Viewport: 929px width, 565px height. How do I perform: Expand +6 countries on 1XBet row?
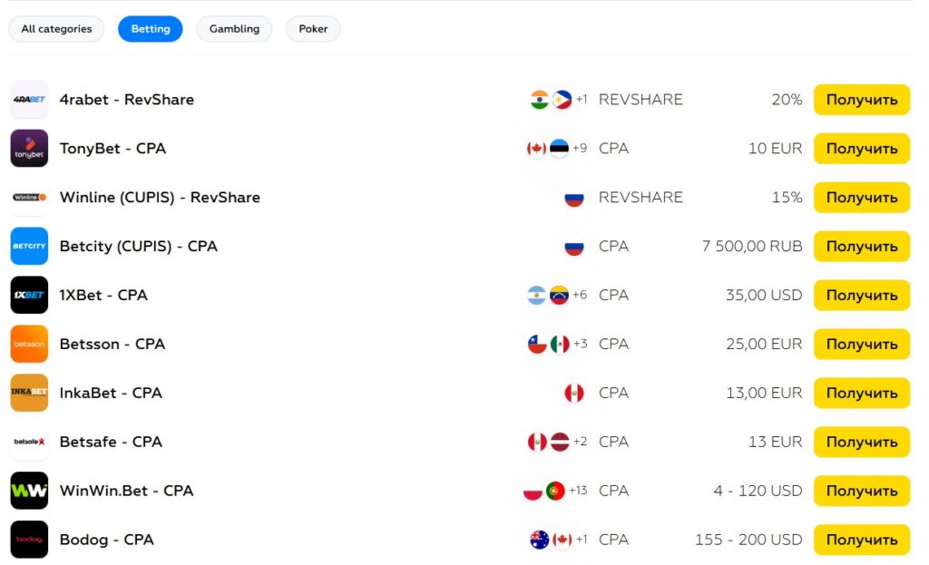click(x=579, y=296)
